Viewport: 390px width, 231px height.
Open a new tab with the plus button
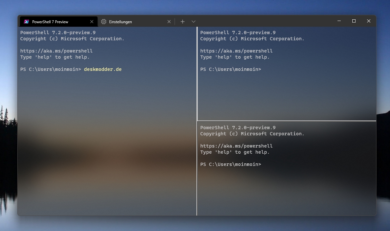coord(183,22)
